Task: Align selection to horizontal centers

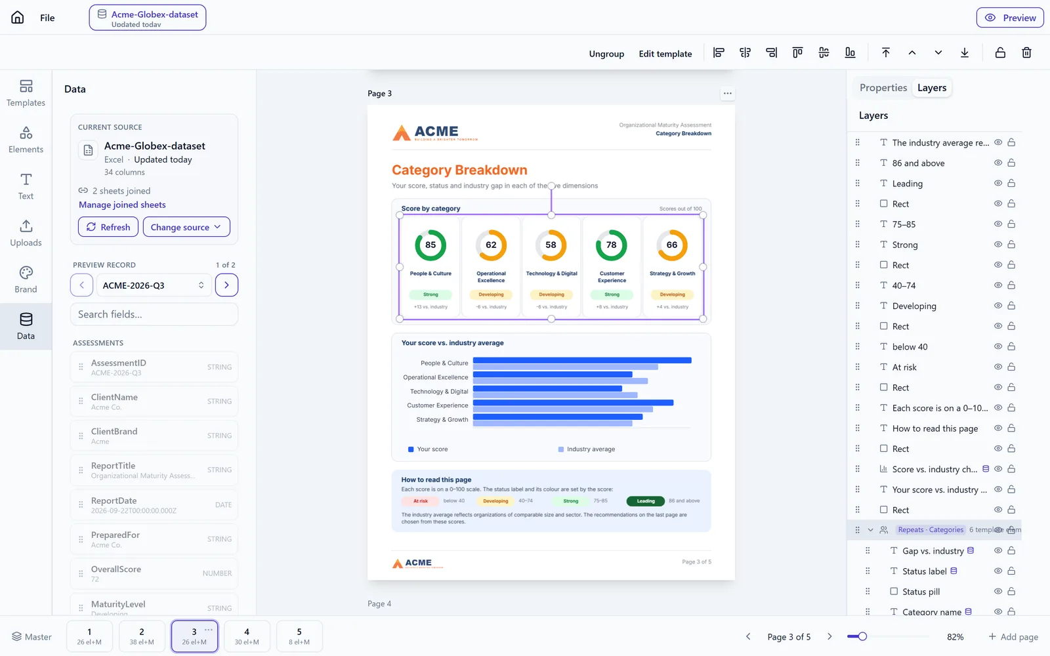Action: click(745, 52)
